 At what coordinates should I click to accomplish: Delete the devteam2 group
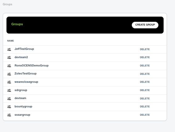145,57
